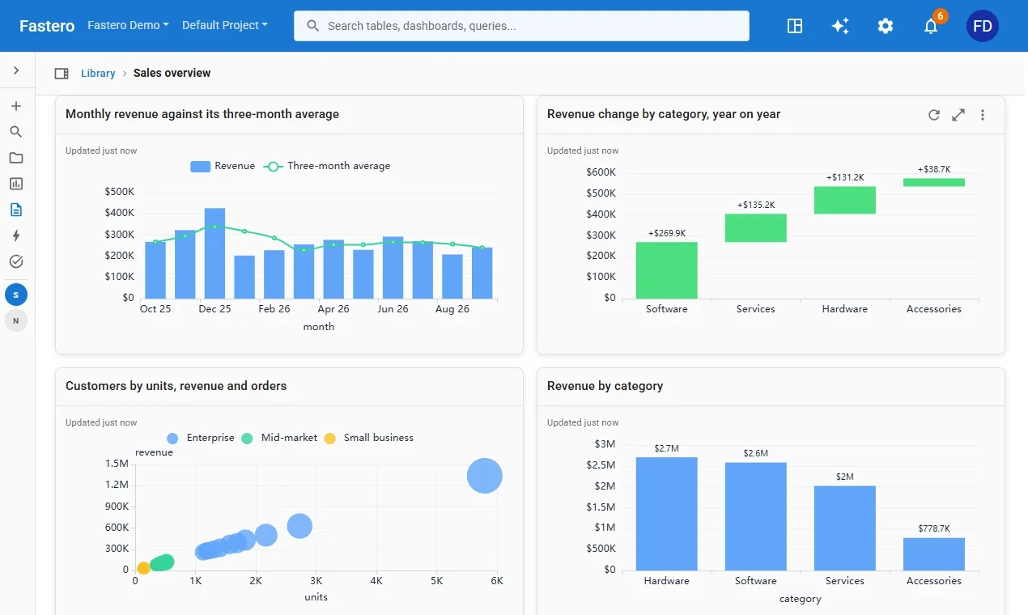This screenshot has width=1028, height=615.
Task: Click the Accessories bar labeled $778.7K
Action: (934, 554)
